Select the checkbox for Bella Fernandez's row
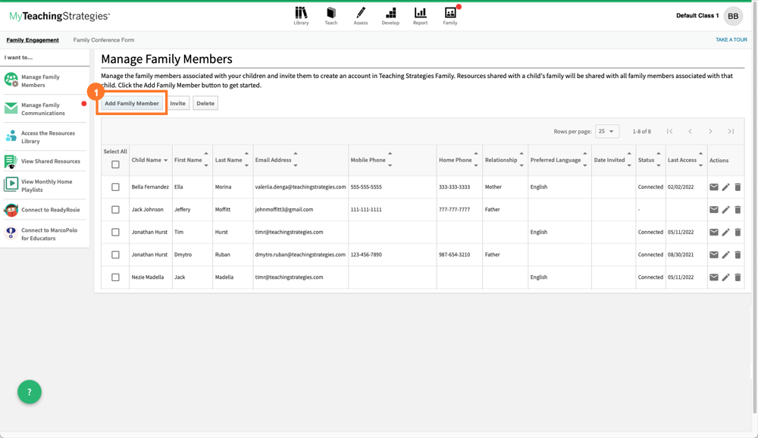 pos(115,187)
